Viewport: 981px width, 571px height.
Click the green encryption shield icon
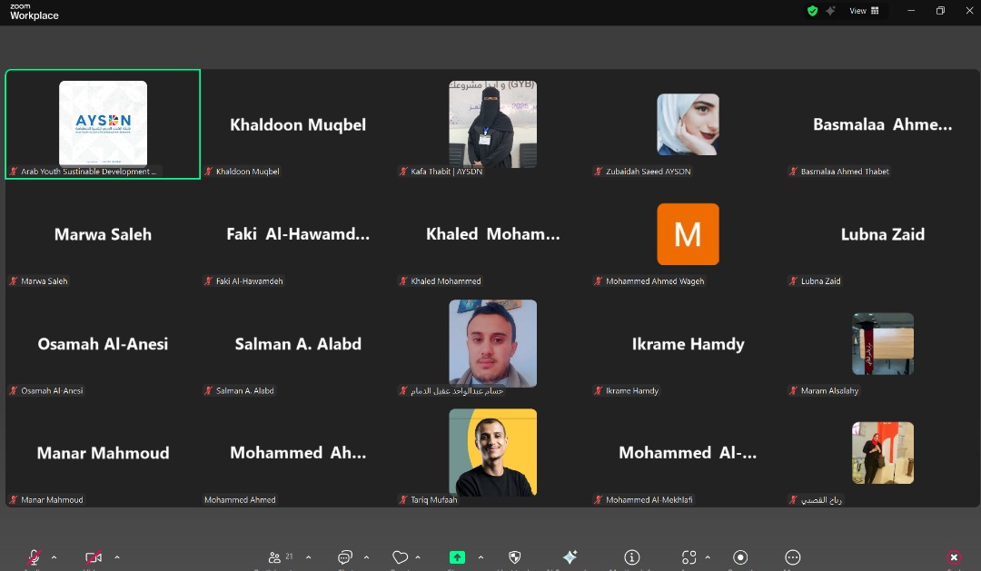click(813, 11)
